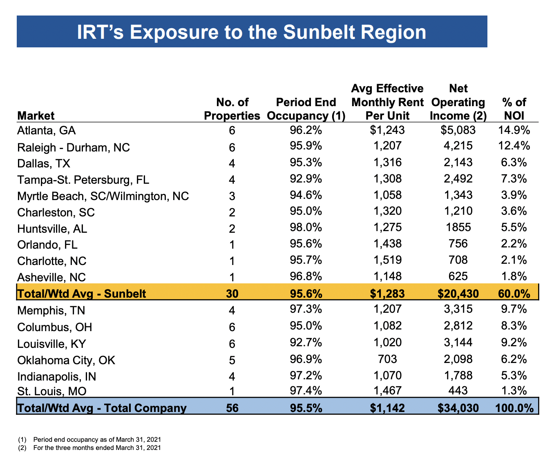Click the $34,030 total NOI value

[x=458, y=407]
